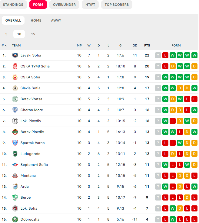Open the Standings tab
Screen dimensions: 199x223
[13, 5]
